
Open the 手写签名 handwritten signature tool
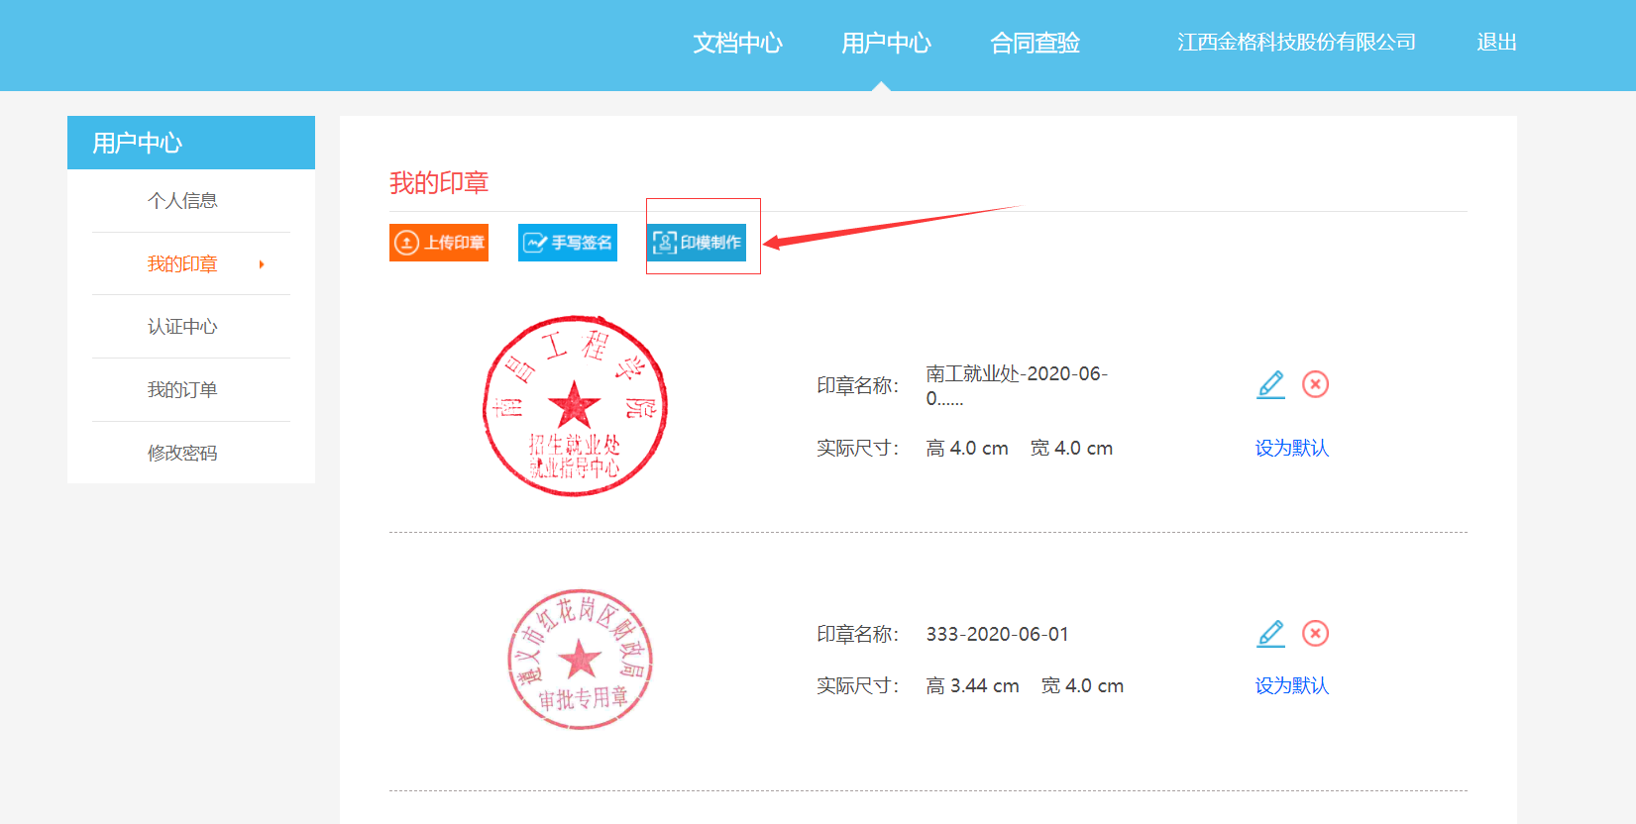(568, 243)
